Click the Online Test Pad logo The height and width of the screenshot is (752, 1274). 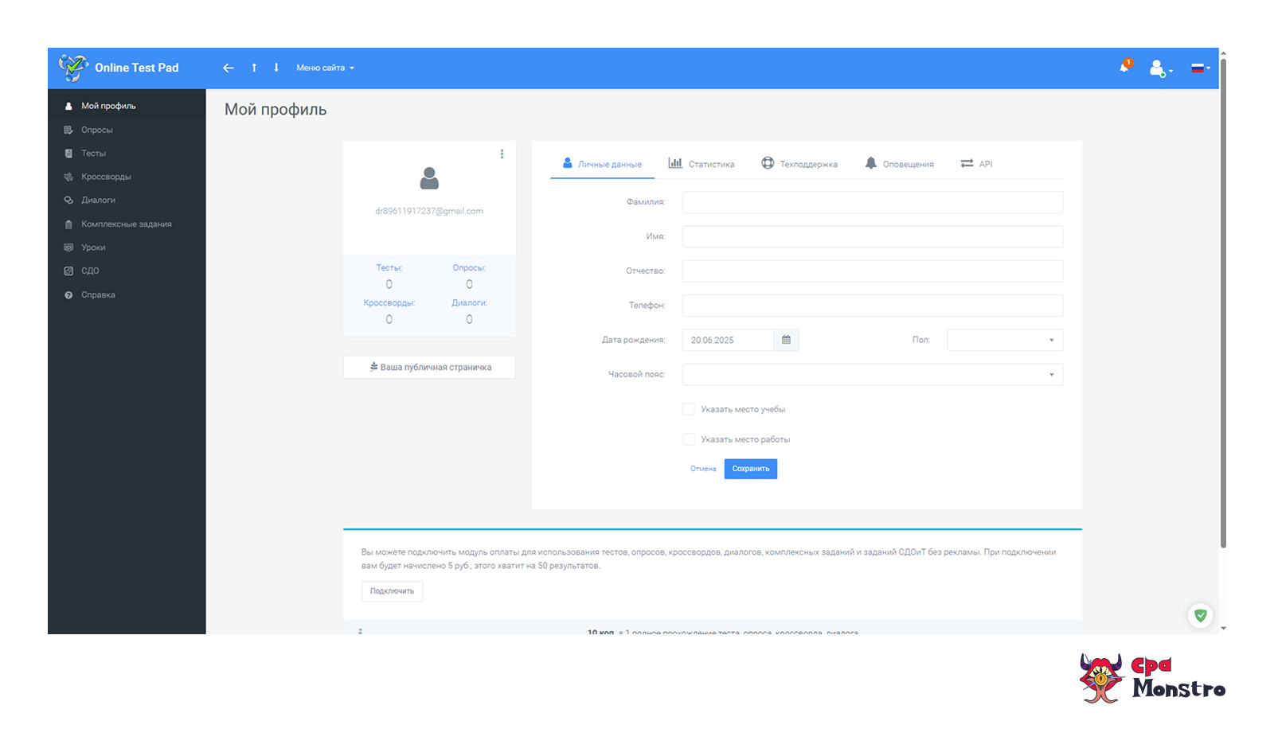coord(119,68)
